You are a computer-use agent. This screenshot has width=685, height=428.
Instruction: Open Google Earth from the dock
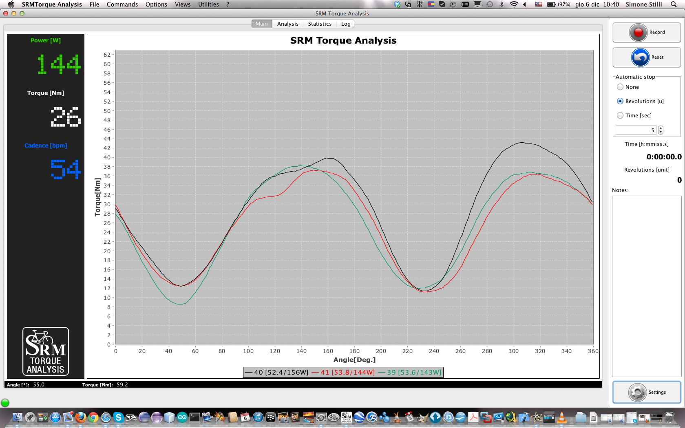[x=359, y=417]
